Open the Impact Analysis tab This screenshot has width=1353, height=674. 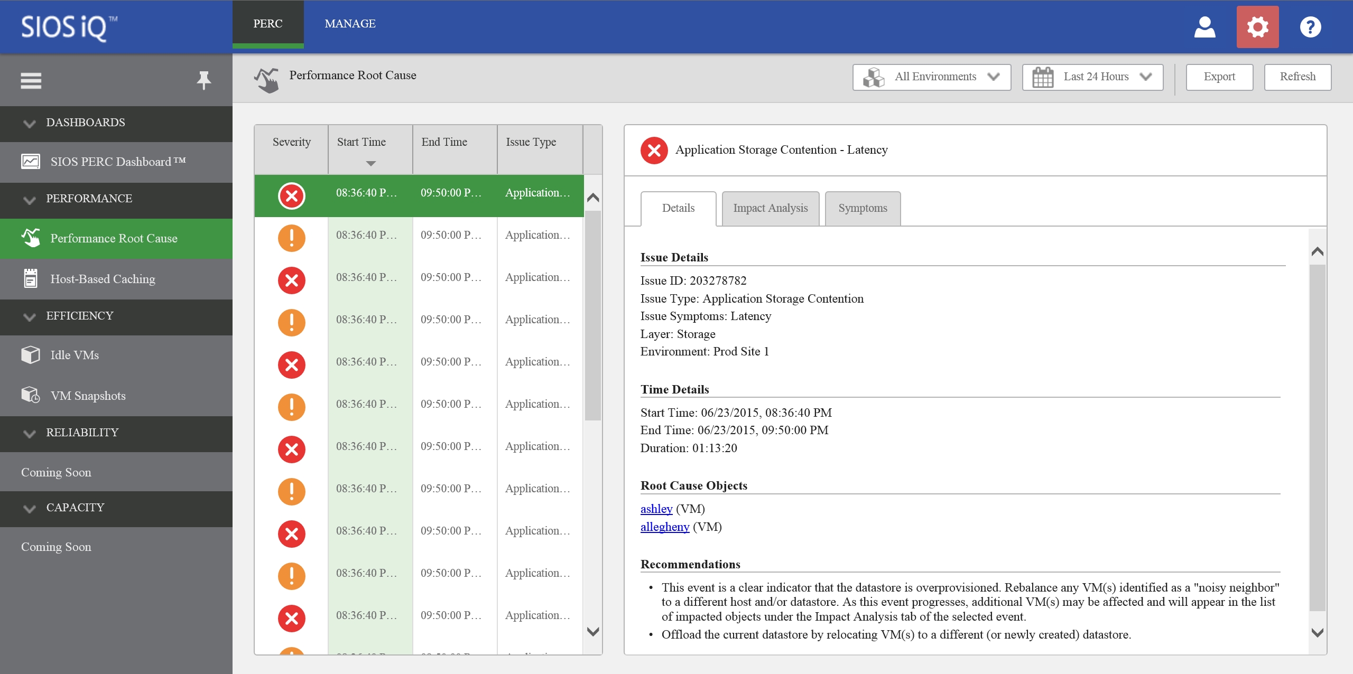coord(771,208)
